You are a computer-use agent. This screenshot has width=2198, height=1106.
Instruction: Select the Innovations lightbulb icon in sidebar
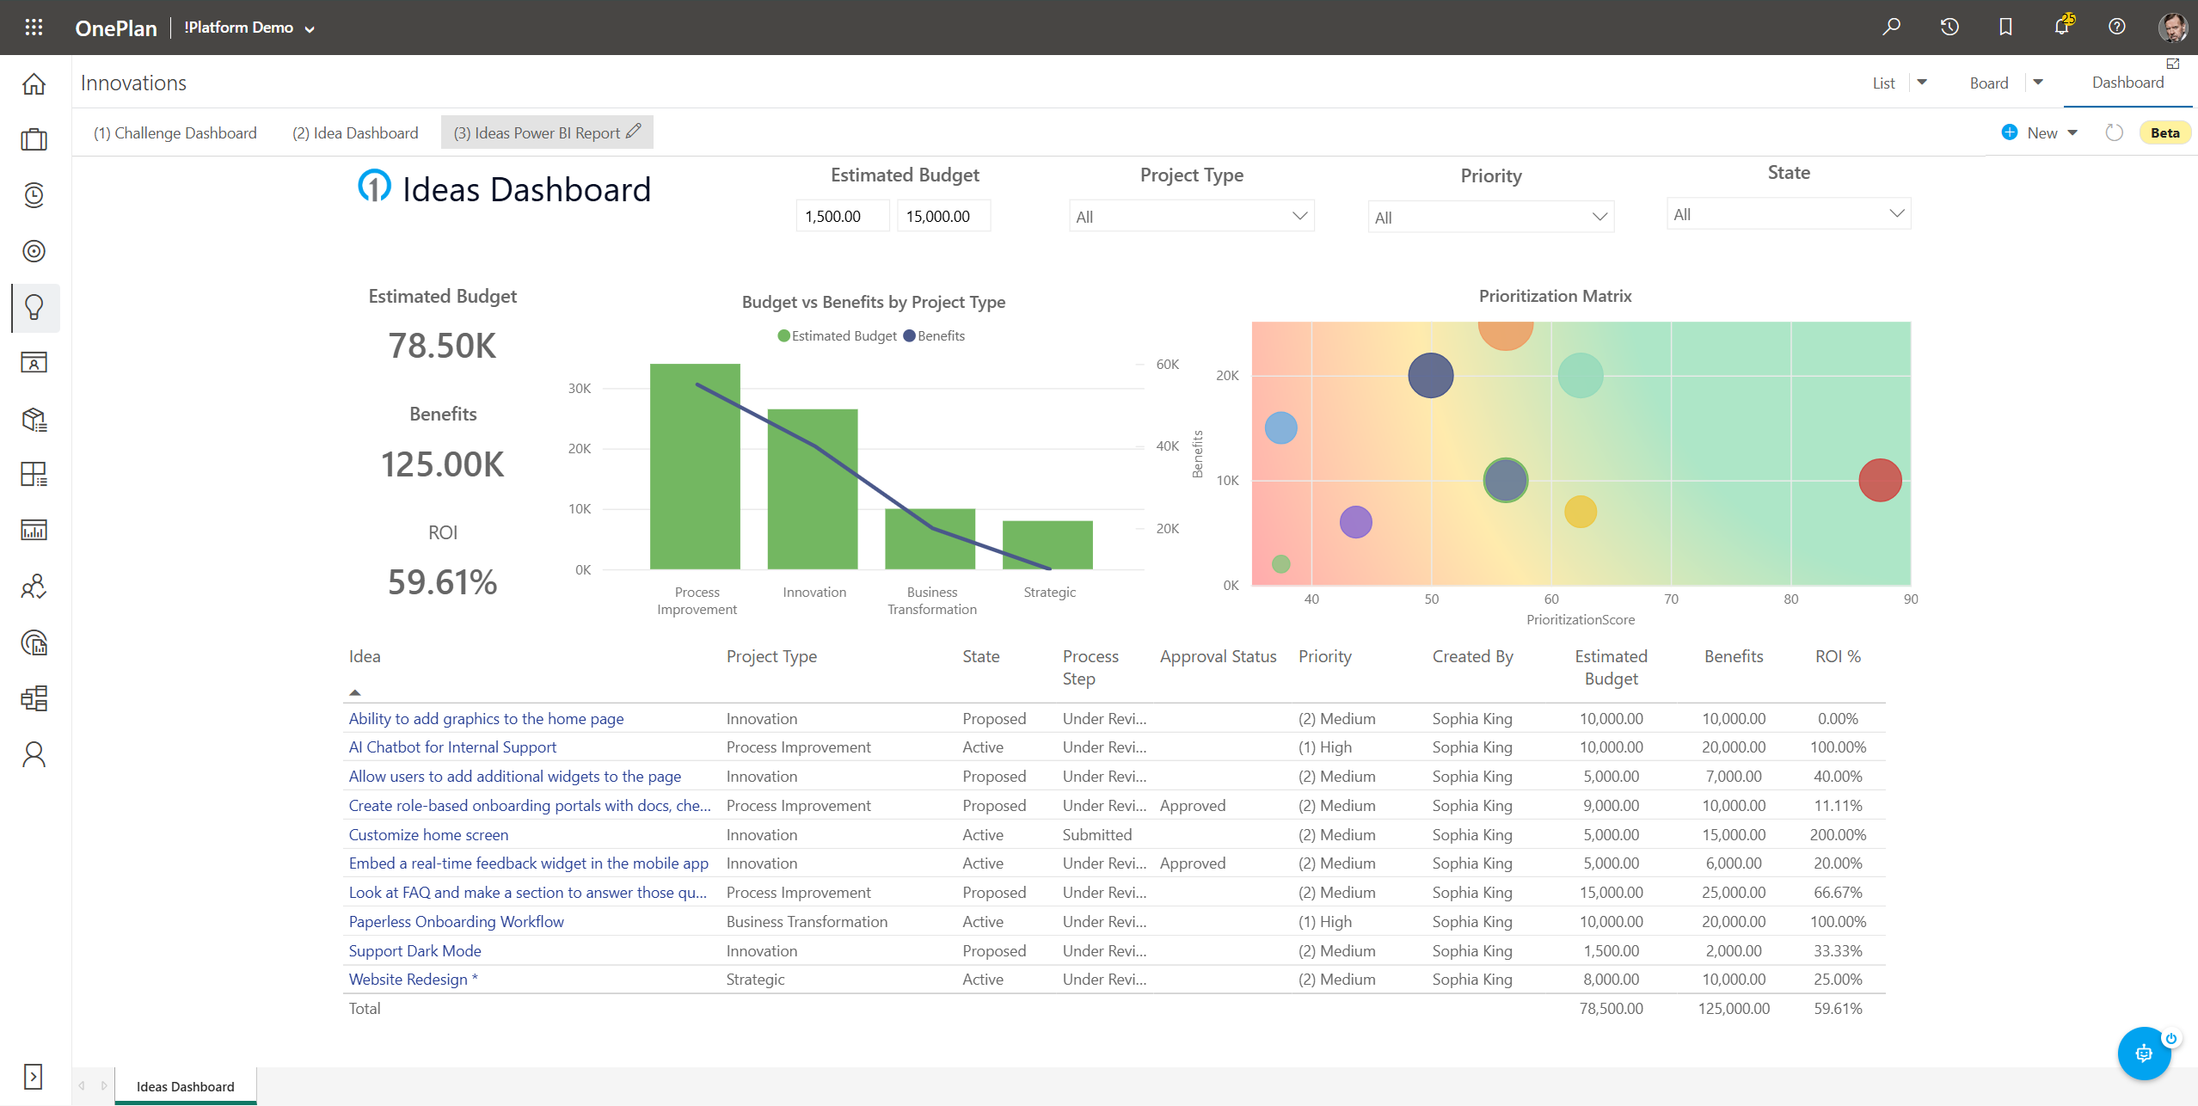click(34, 307)
